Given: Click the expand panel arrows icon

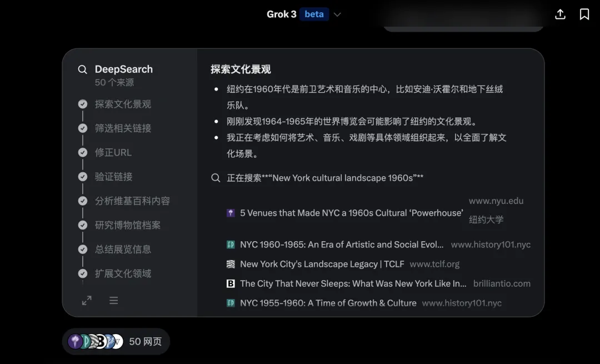Looking at the screenshot, I should tap(87, 301).
